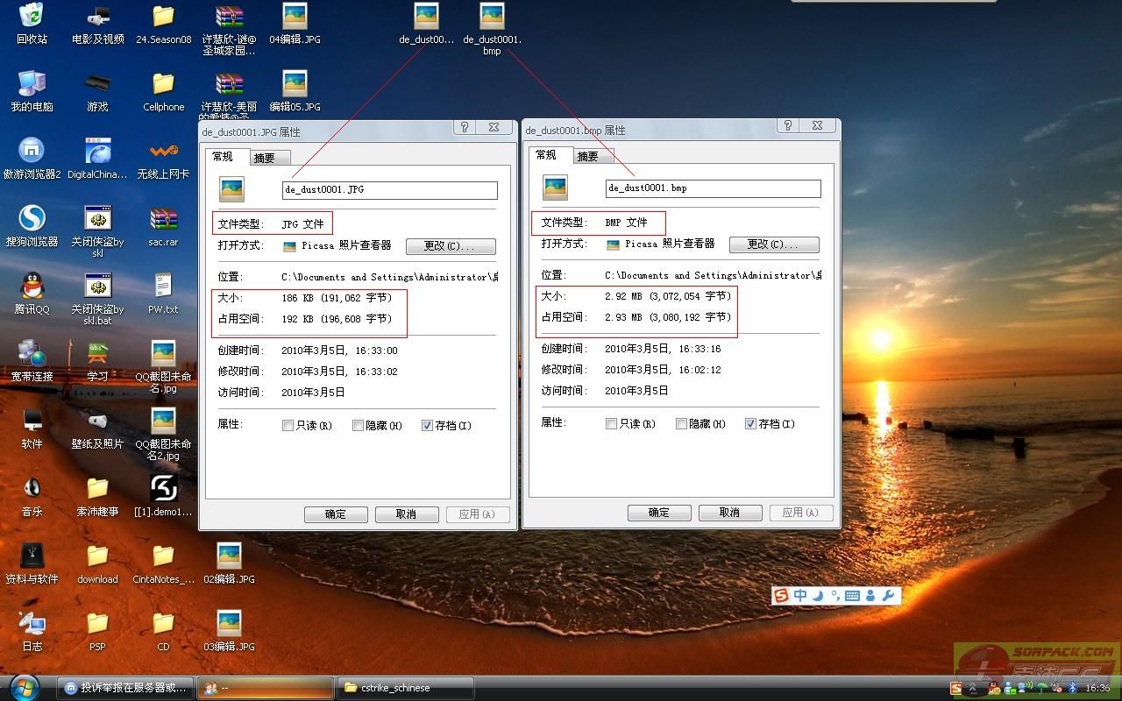Viewport: 1122px width, 701px height.
Task: Click the de_dust0001.JPG filename field
Action: pyautogui.click(x=389, y=189)
